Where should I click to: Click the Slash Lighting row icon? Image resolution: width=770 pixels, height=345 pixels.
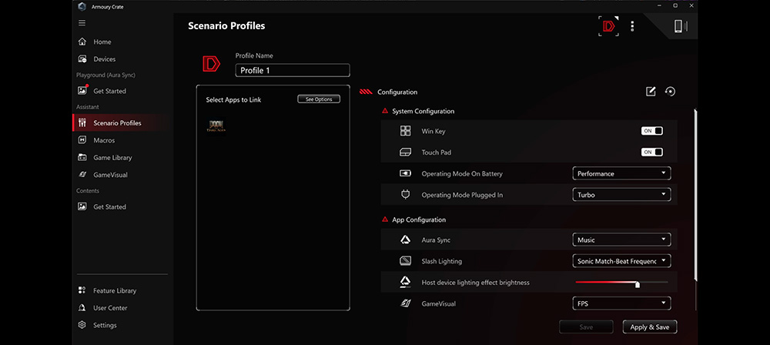(x=405, y=261)
